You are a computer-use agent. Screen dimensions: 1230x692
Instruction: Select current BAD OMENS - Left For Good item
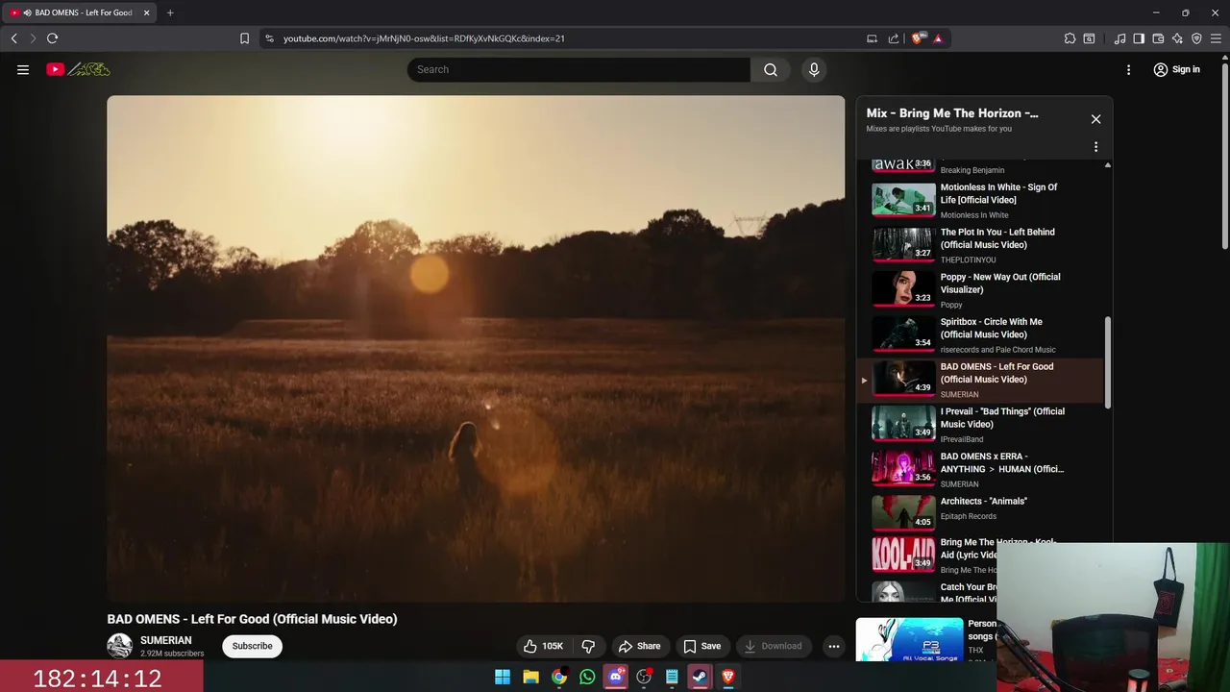coord(980,380)
